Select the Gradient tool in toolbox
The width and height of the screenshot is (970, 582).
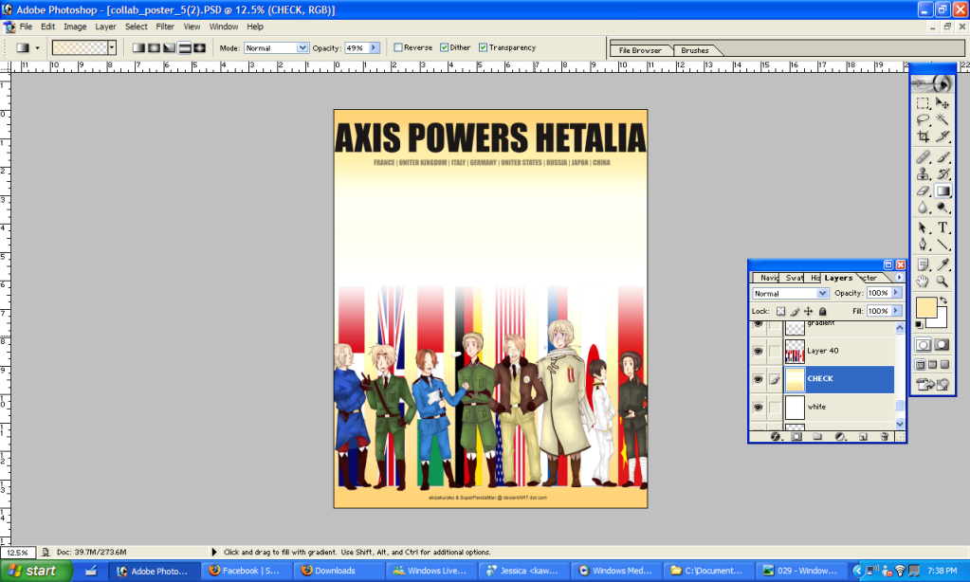(943, 191)
